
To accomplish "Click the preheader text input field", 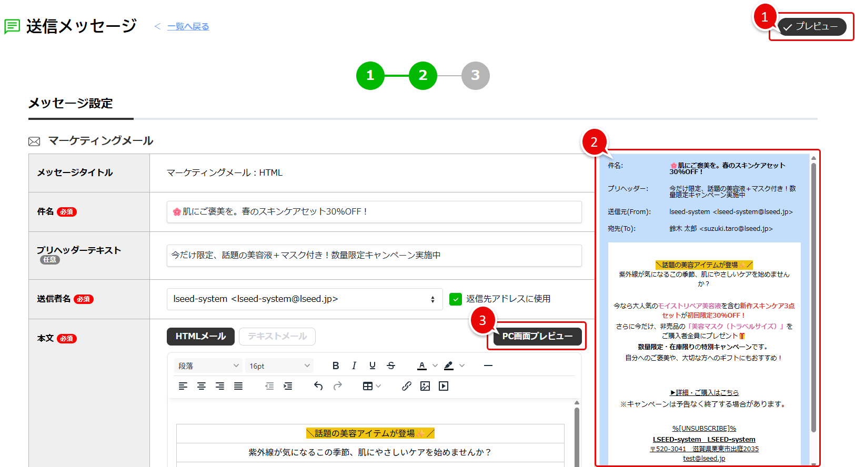I will coord(374,255).
